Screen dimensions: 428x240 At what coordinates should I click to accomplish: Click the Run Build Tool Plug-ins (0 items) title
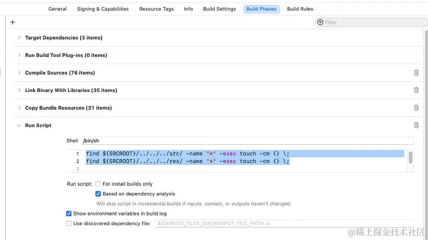(x=66, y=55)
